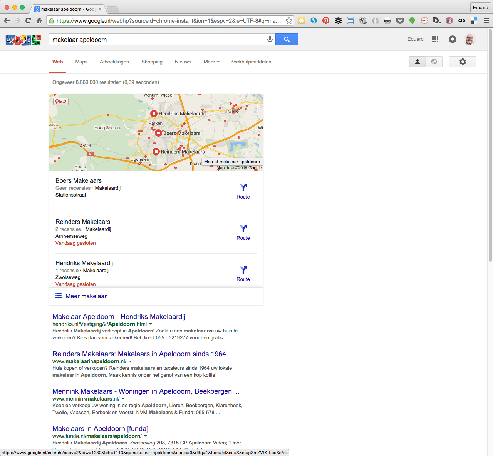Click Route icon for Boers Makelaars
The image size is (493, 456).
(243, 191)
